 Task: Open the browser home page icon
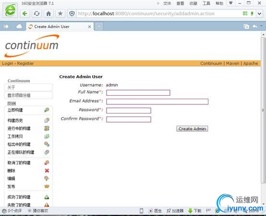click(48, 13)
